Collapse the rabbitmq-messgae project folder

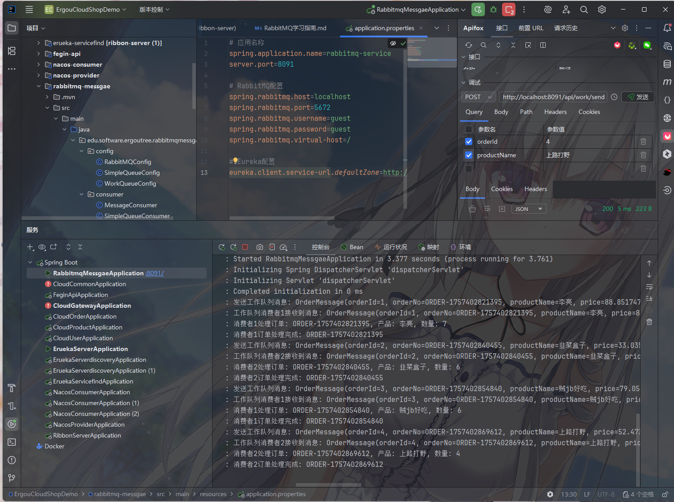click(x=39, y=86)
